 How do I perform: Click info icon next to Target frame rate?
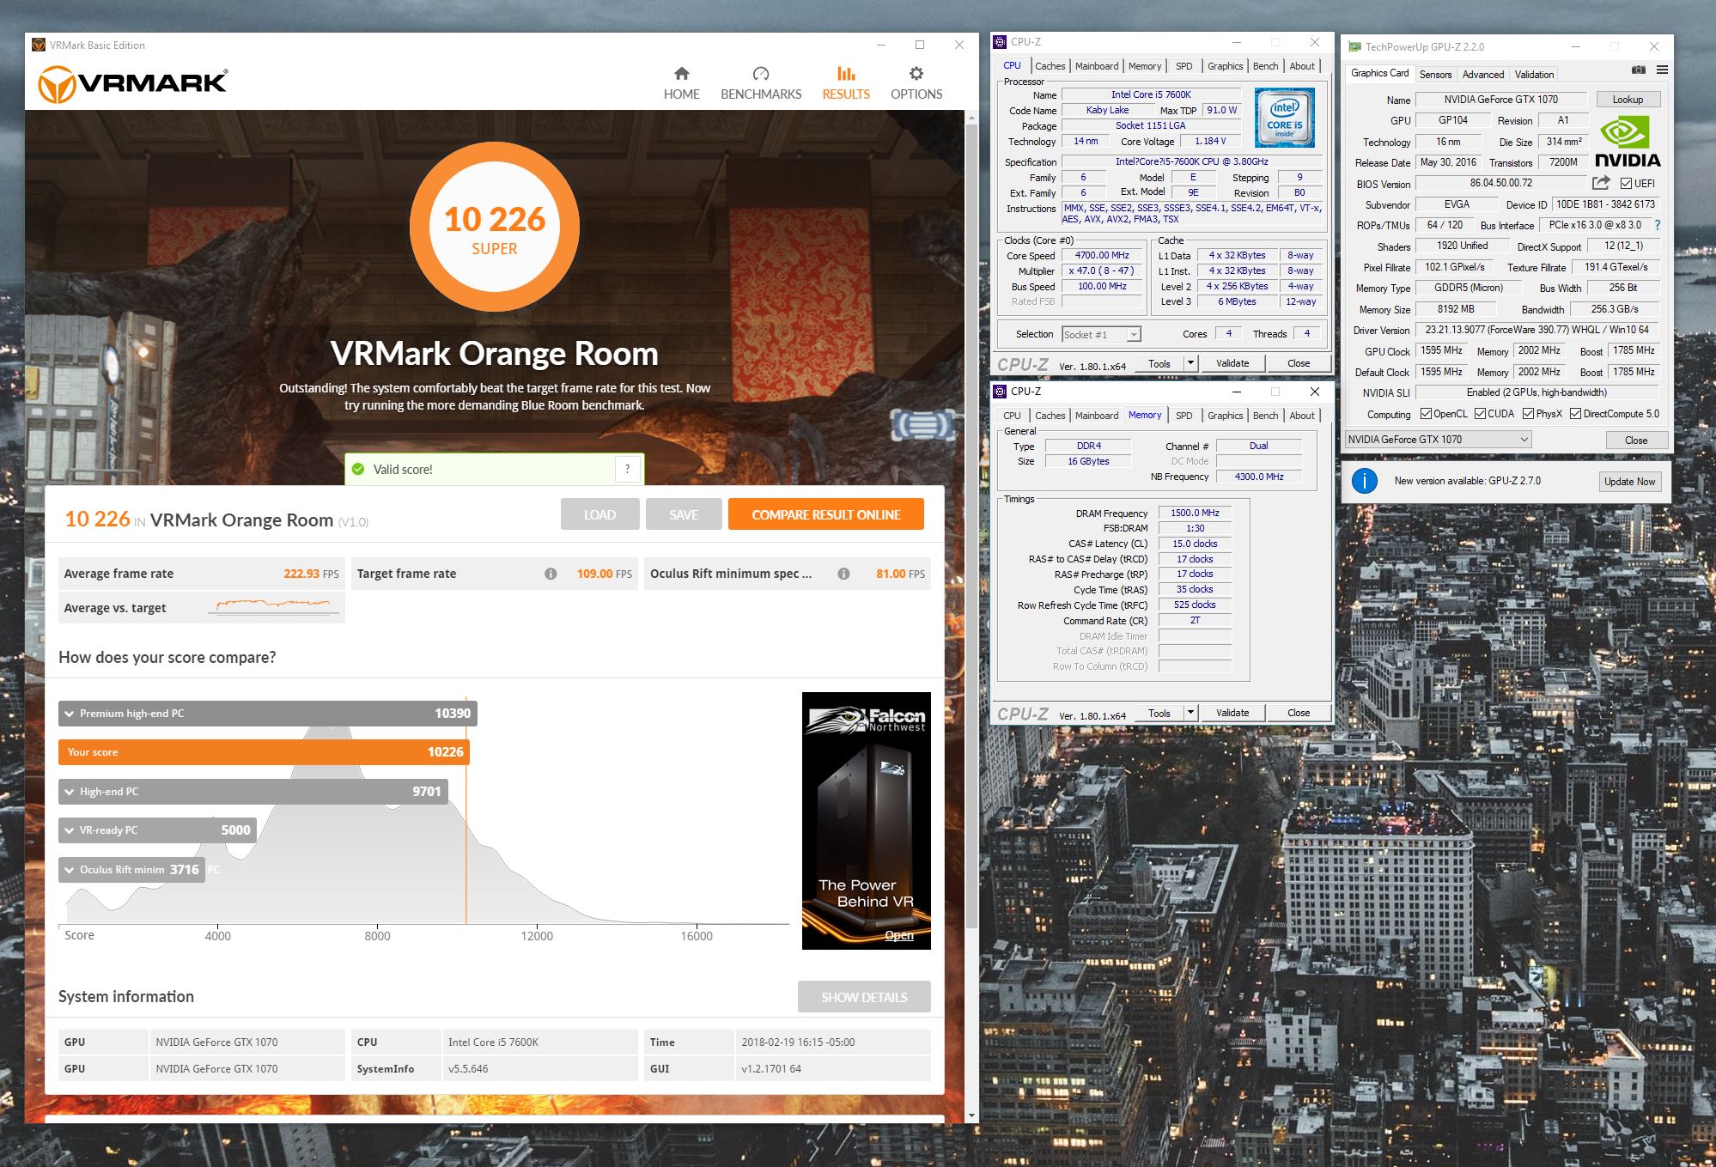pos(551,574)
